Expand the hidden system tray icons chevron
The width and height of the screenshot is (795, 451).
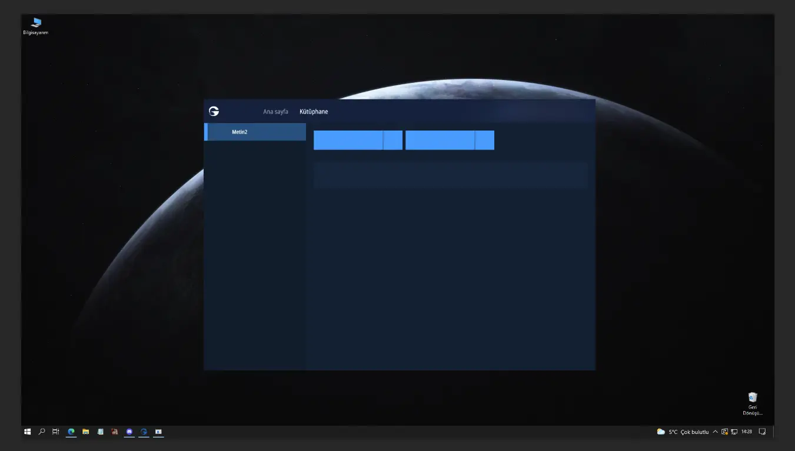[x=715, y=432]
